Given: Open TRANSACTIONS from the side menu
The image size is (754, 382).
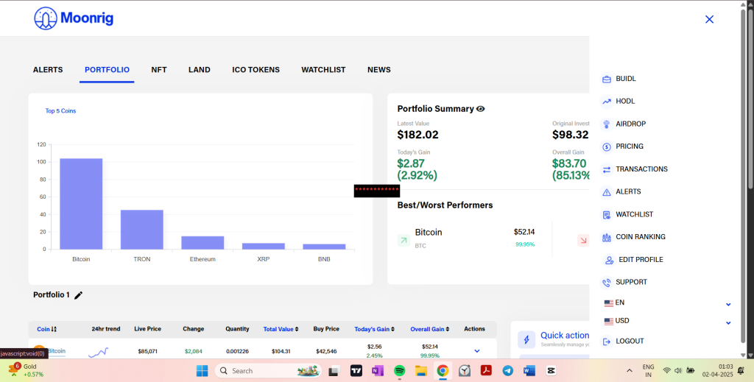Looking at the screenshot, I should (x=641, y=169).
